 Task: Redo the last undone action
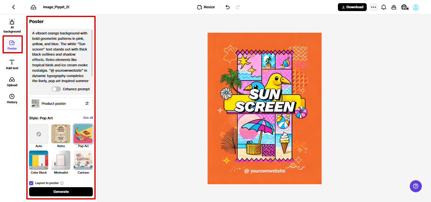click(238, 7)
